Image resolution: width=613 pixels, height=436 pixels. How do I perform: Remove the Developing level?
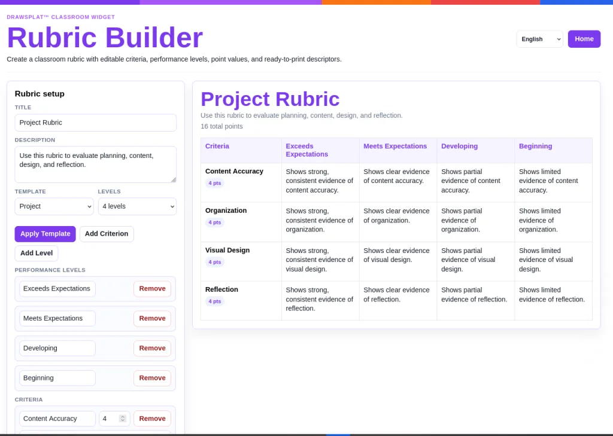[153, 348]
